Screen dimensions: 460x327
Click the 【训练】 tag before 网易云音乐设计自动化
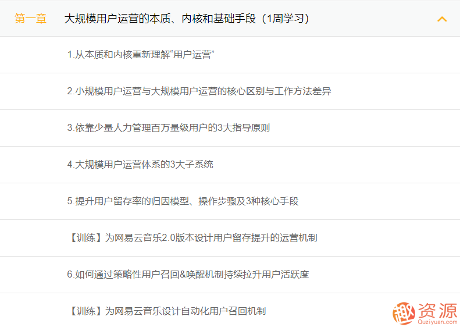tap(85, 311)
